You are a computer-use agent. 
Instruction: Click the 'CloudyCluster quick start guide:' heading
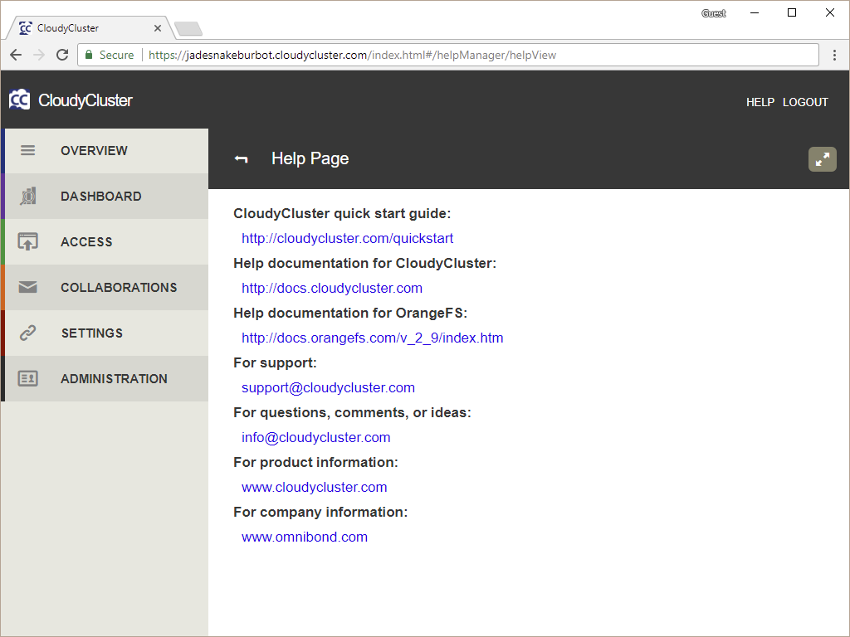click(342, 213)
